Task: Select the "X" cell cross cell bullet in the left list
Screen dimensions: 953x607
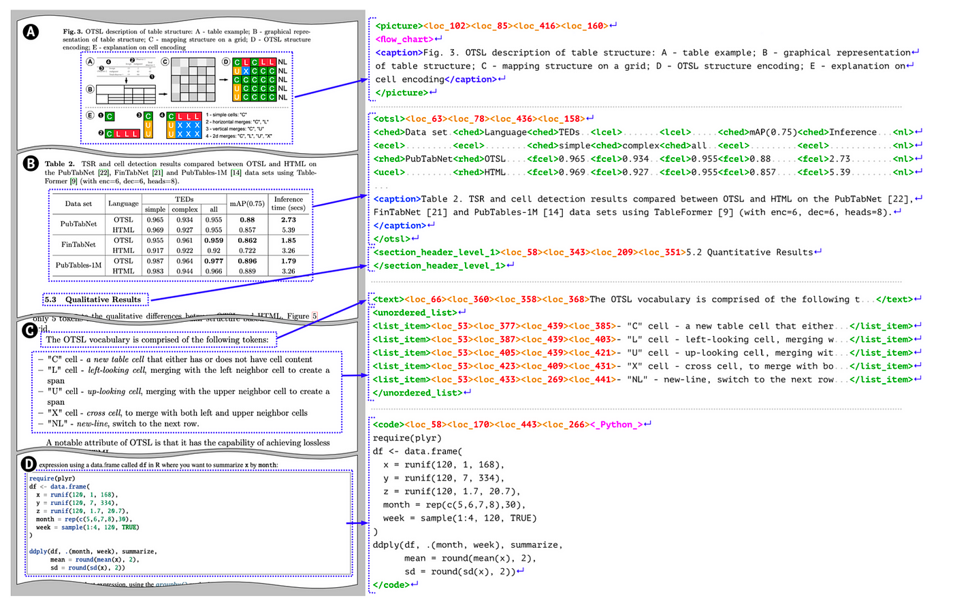Action: click(173, 413)
